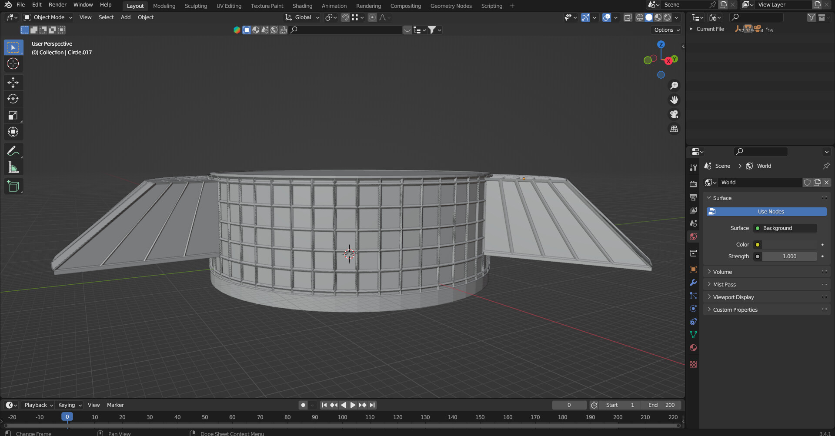Image resolution: width=835 pixels, height=436 pixels.
Task: Open the Modifier properties wrench tab
Action: click(693, 283)
